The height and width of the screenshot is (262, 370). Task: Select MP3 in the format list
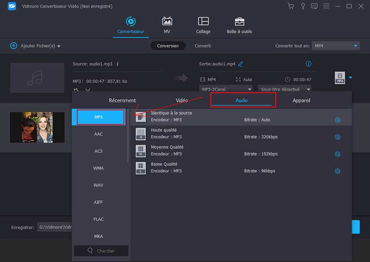point(99,117)
